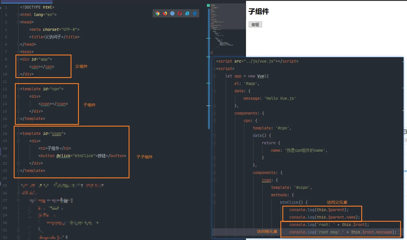The width and height of the screenshot is (407, 240).
Task: Click the btnClick() method definition
Action: click(x=294, y=202)
